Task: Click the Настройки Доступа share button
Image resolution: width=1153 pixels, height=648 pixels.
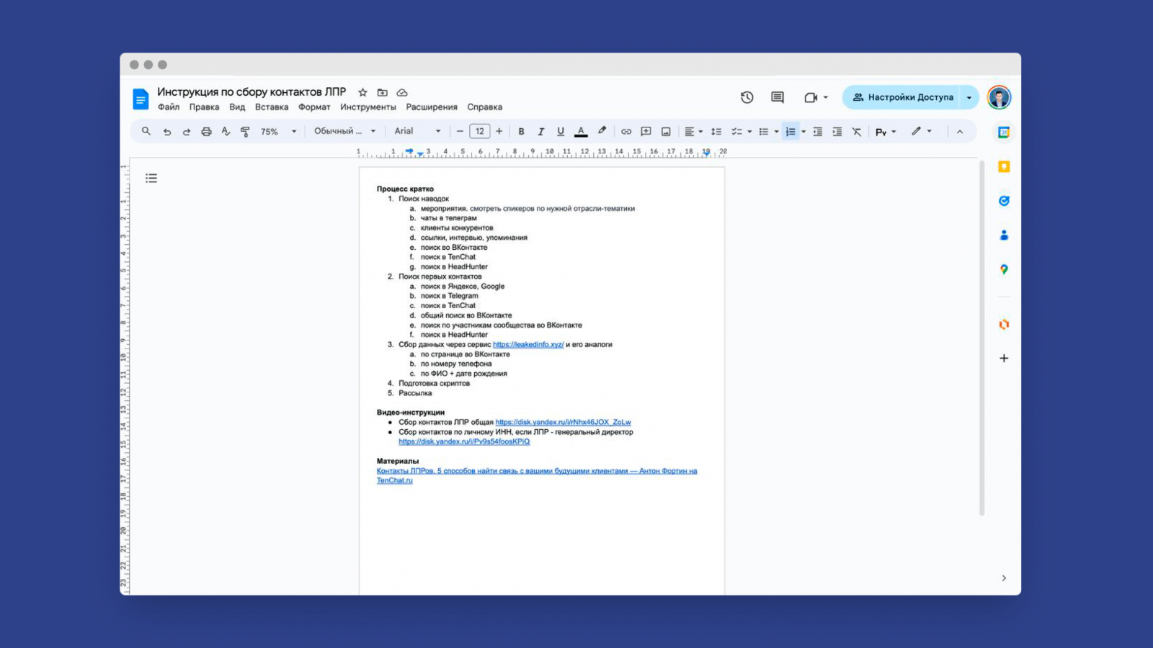Action: point(902,97)
